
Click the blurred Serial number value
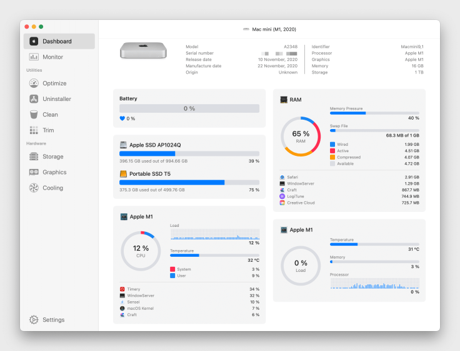click(279, 53)
